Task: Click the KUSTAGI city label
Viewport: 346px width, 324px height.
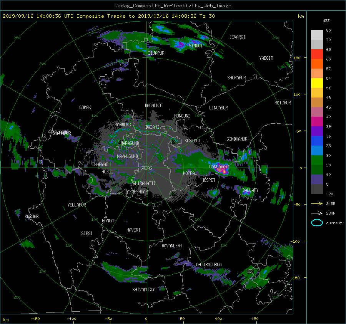Action: tap(193, 141)
